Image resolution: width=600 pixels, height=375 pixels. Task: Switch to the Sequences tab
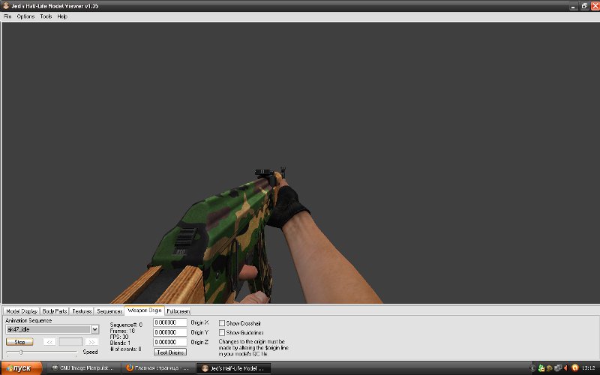pyautogui.click(x=109, y=311)
